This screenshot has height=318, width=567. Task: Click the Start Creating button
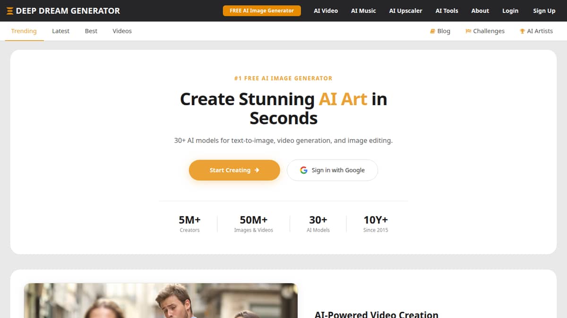pos(234,170)
